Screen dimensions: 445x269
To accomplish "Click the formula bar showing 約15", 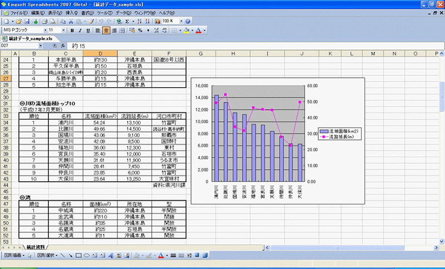I will [255, 46].
